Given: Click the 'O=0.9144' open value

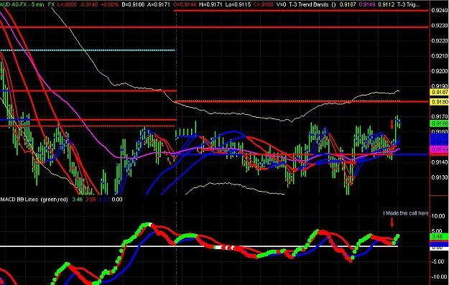Looking at the screenshot, I should 185,4.
